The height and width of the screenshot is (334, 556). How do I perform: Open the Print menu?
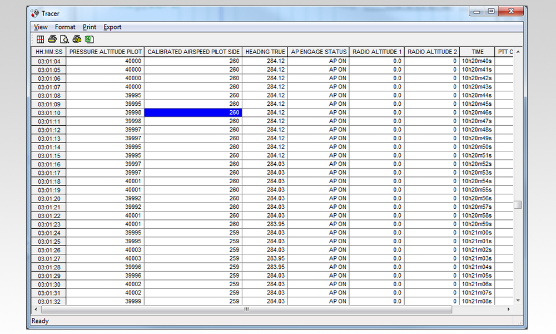point(89,27)
